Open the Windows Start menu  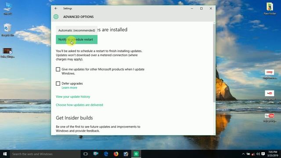(x=5, y=154)
